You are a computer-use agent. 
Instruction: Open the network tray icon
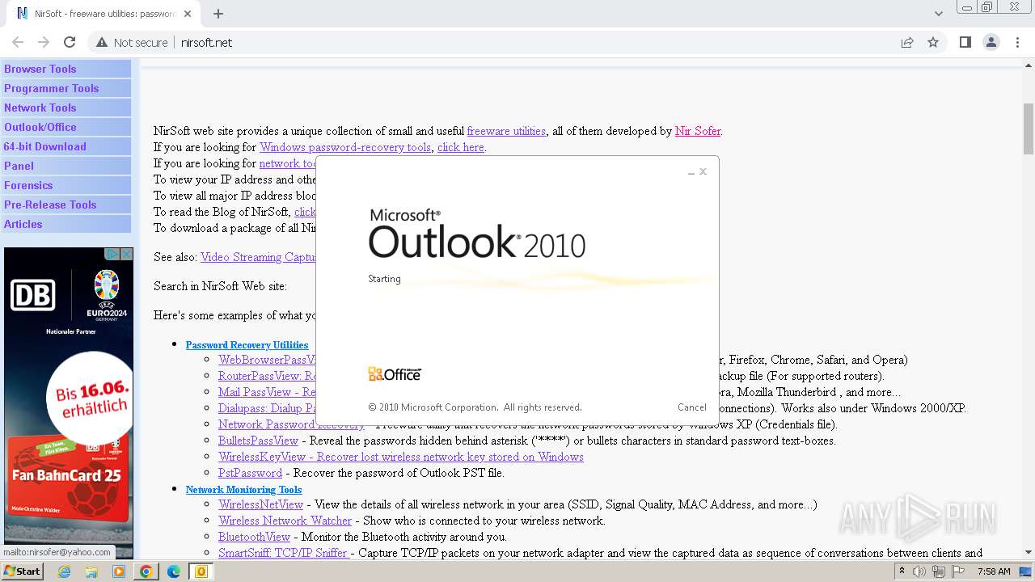[939, 571]
